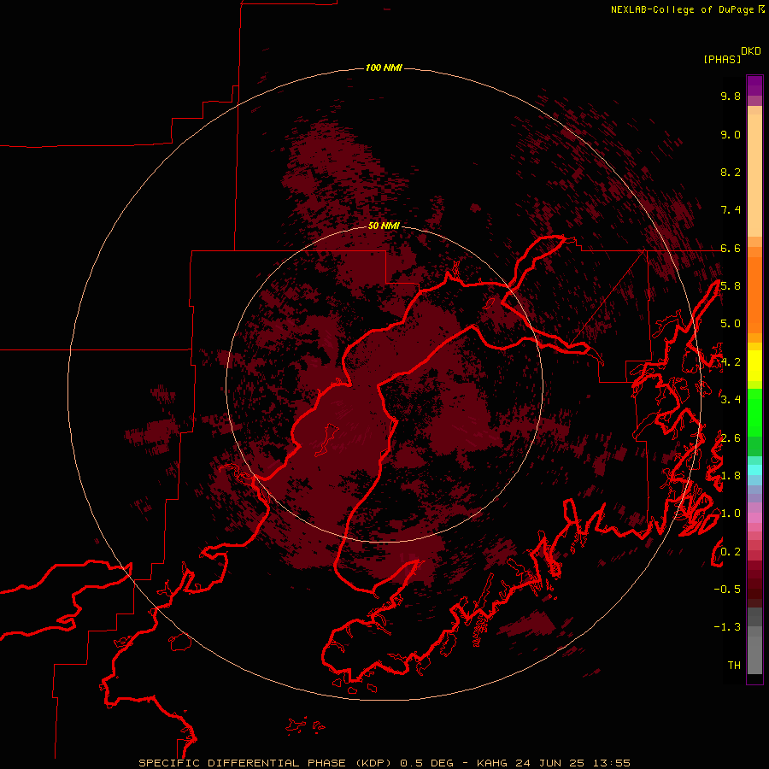Click the 100 NMI range ring label

coord(384,68)
